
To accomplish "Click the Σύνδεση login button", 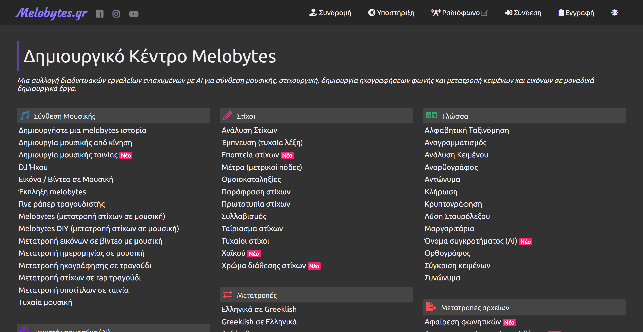I will [x=523, y=13].
